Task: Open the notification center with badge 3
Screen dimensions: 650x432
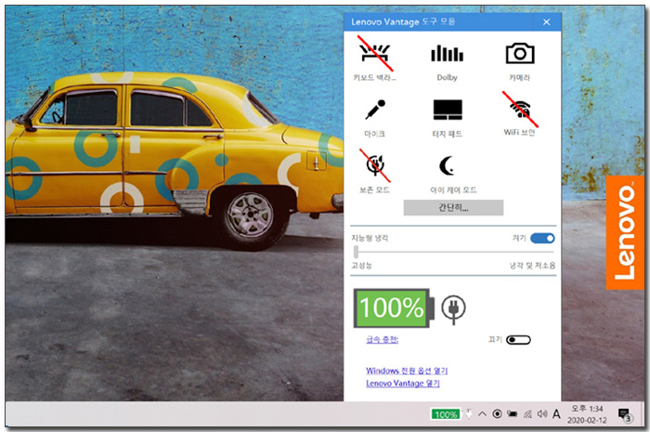Action: pyautogui.click(x=625, y=415)
